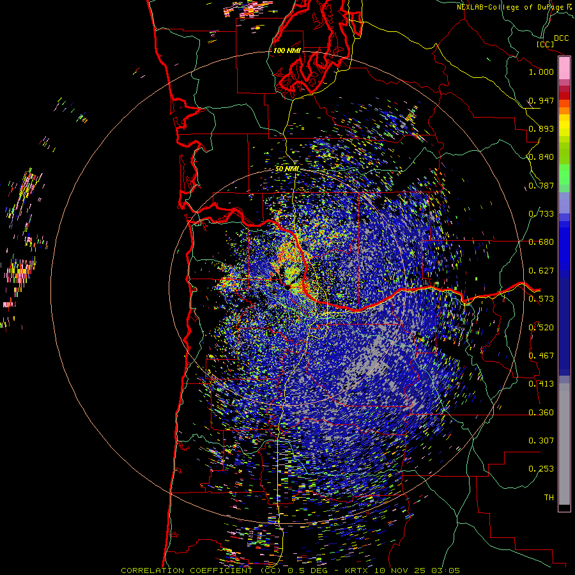Select the 0.627 scale value

541,271
